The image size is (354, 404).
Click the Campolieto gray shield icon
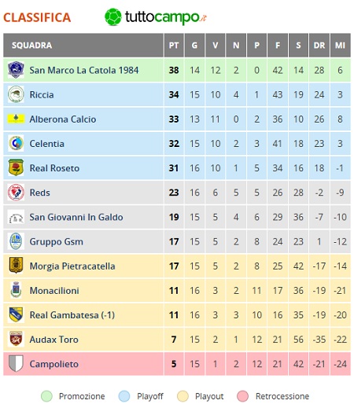(x=16, y=363)
